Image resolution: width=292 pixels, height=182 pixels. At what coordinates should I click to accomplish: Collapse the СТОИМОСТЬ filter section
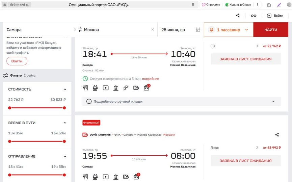click(65, 89)
